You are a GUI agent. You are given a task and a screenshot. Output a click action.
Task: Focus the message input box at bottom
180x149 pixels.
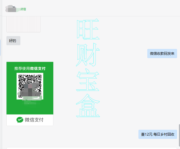coord(91,148)
